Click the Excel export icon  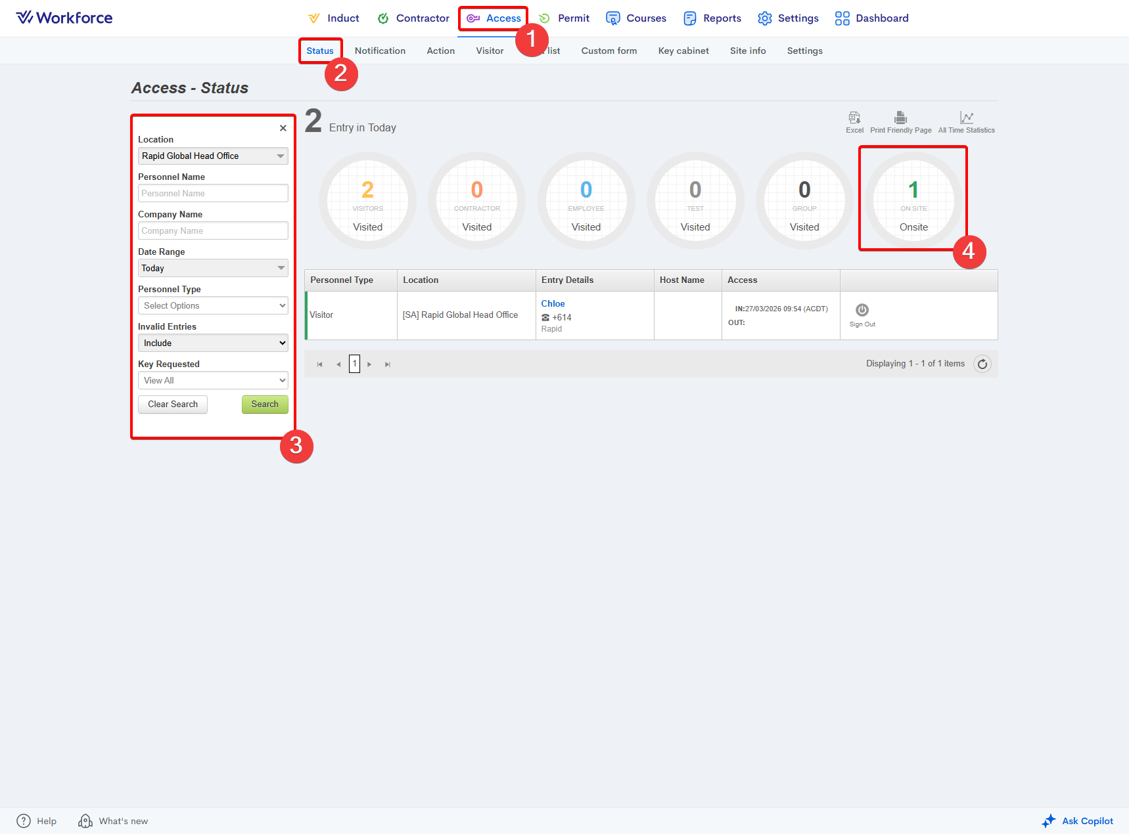tap(854, 118)
